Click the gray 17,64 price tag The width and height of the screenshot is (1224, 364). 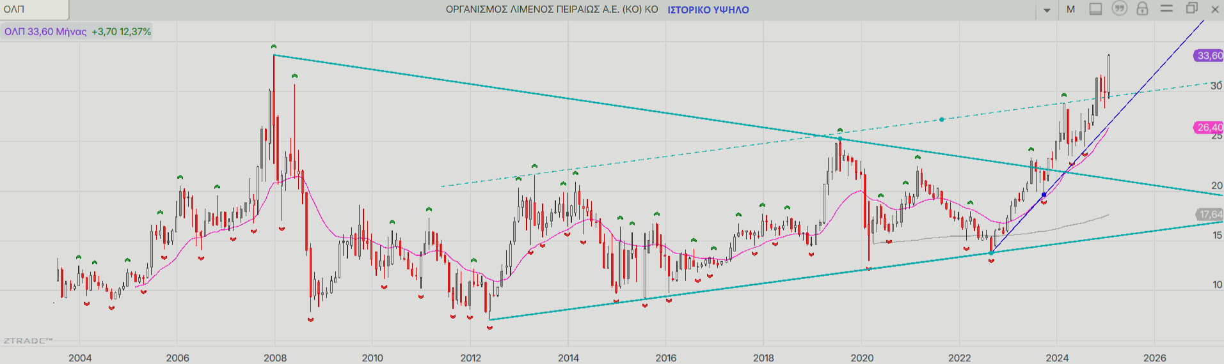coord(1209,215)
